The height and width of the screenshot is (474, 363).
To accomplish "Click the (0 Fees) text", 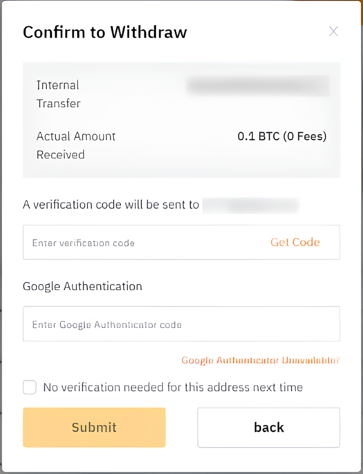I will (x=305, y=136).
